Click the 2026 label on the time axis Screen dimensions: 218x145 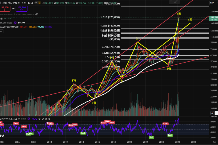(x=177, y=142)
